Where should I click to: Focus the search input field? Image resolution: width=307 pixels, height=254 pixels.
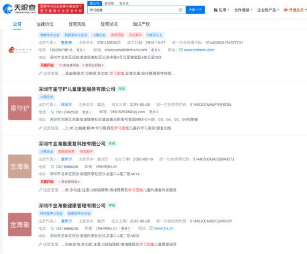click(133, 10)
